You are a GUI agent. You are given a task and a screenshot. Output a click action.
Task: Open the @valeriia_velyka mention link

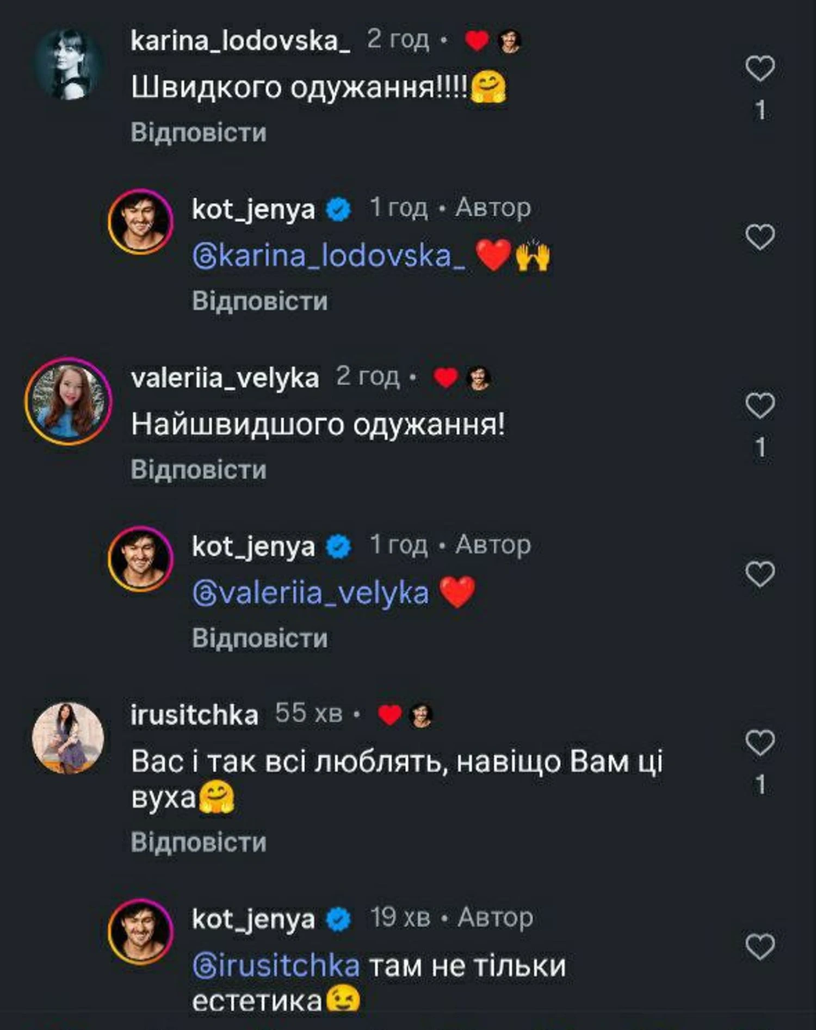tap(311, 593)
